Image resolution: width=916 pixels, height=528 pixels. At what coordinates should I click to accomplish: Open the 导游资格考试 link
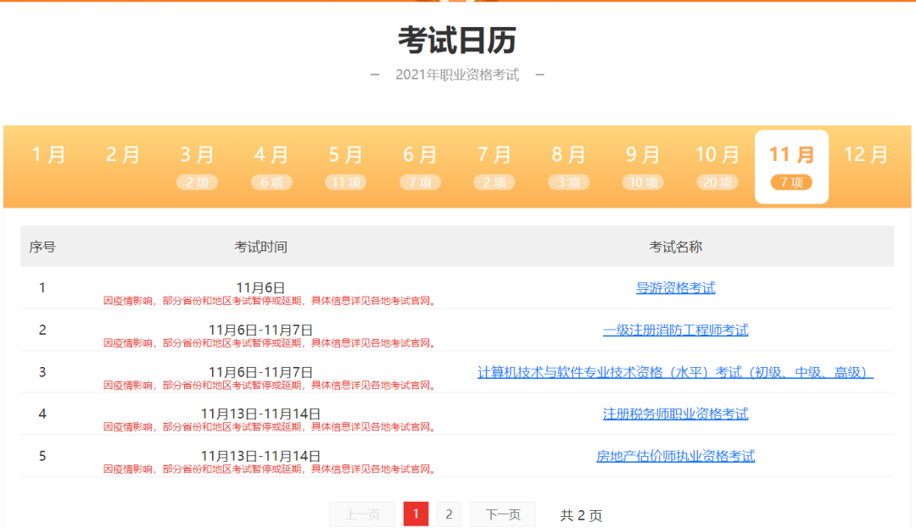(675, 288)
